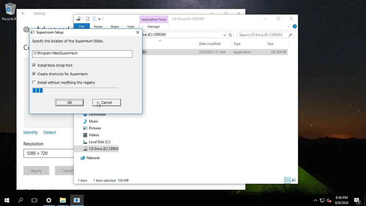Open the View ribbon tab
The width and height of the screenshot is (366, 206).
tap(131, 27)
